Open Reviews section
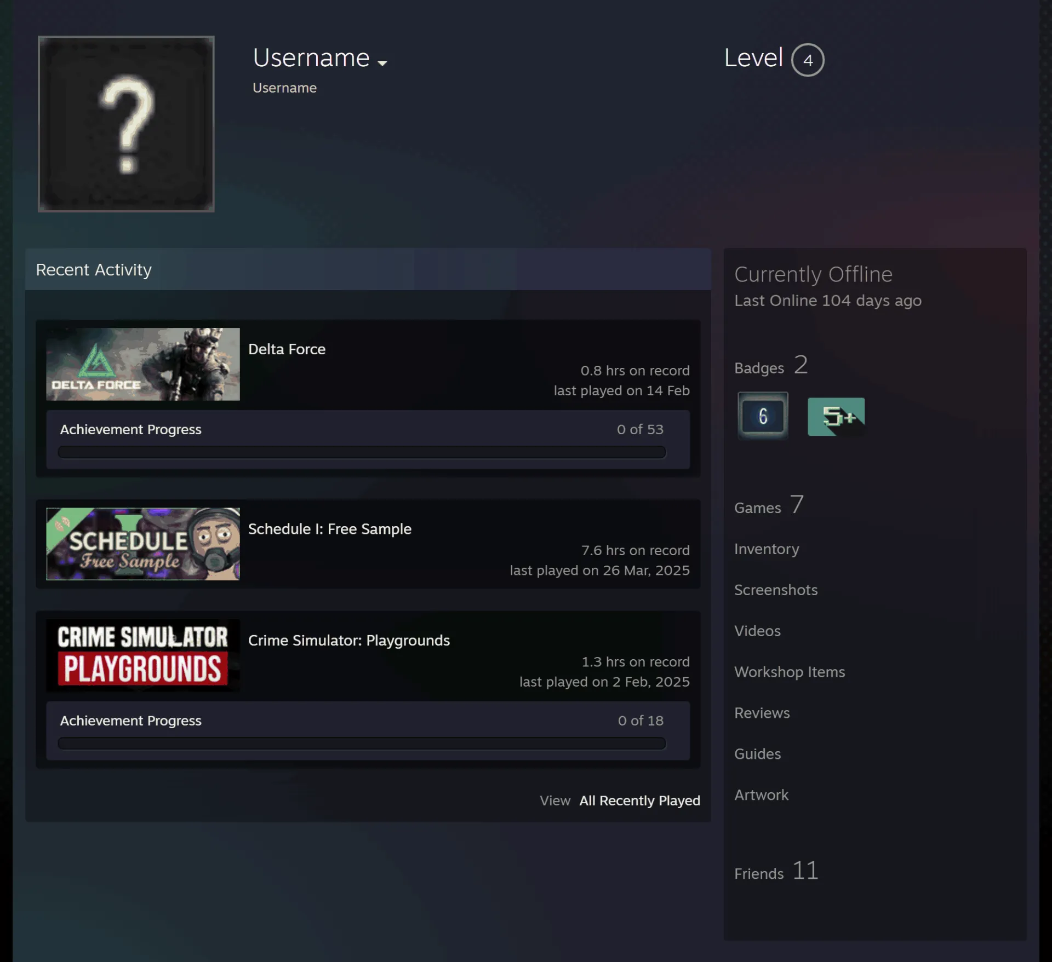Screen dimensions: 1052x962 762,713
